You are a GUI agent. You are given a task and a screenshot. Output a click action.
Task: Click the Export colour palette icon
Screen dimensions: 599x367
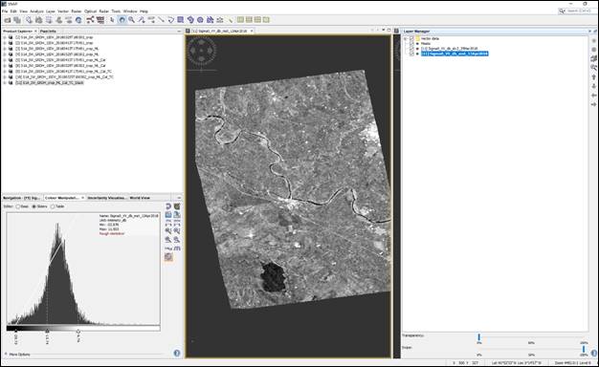coord(177,215)
